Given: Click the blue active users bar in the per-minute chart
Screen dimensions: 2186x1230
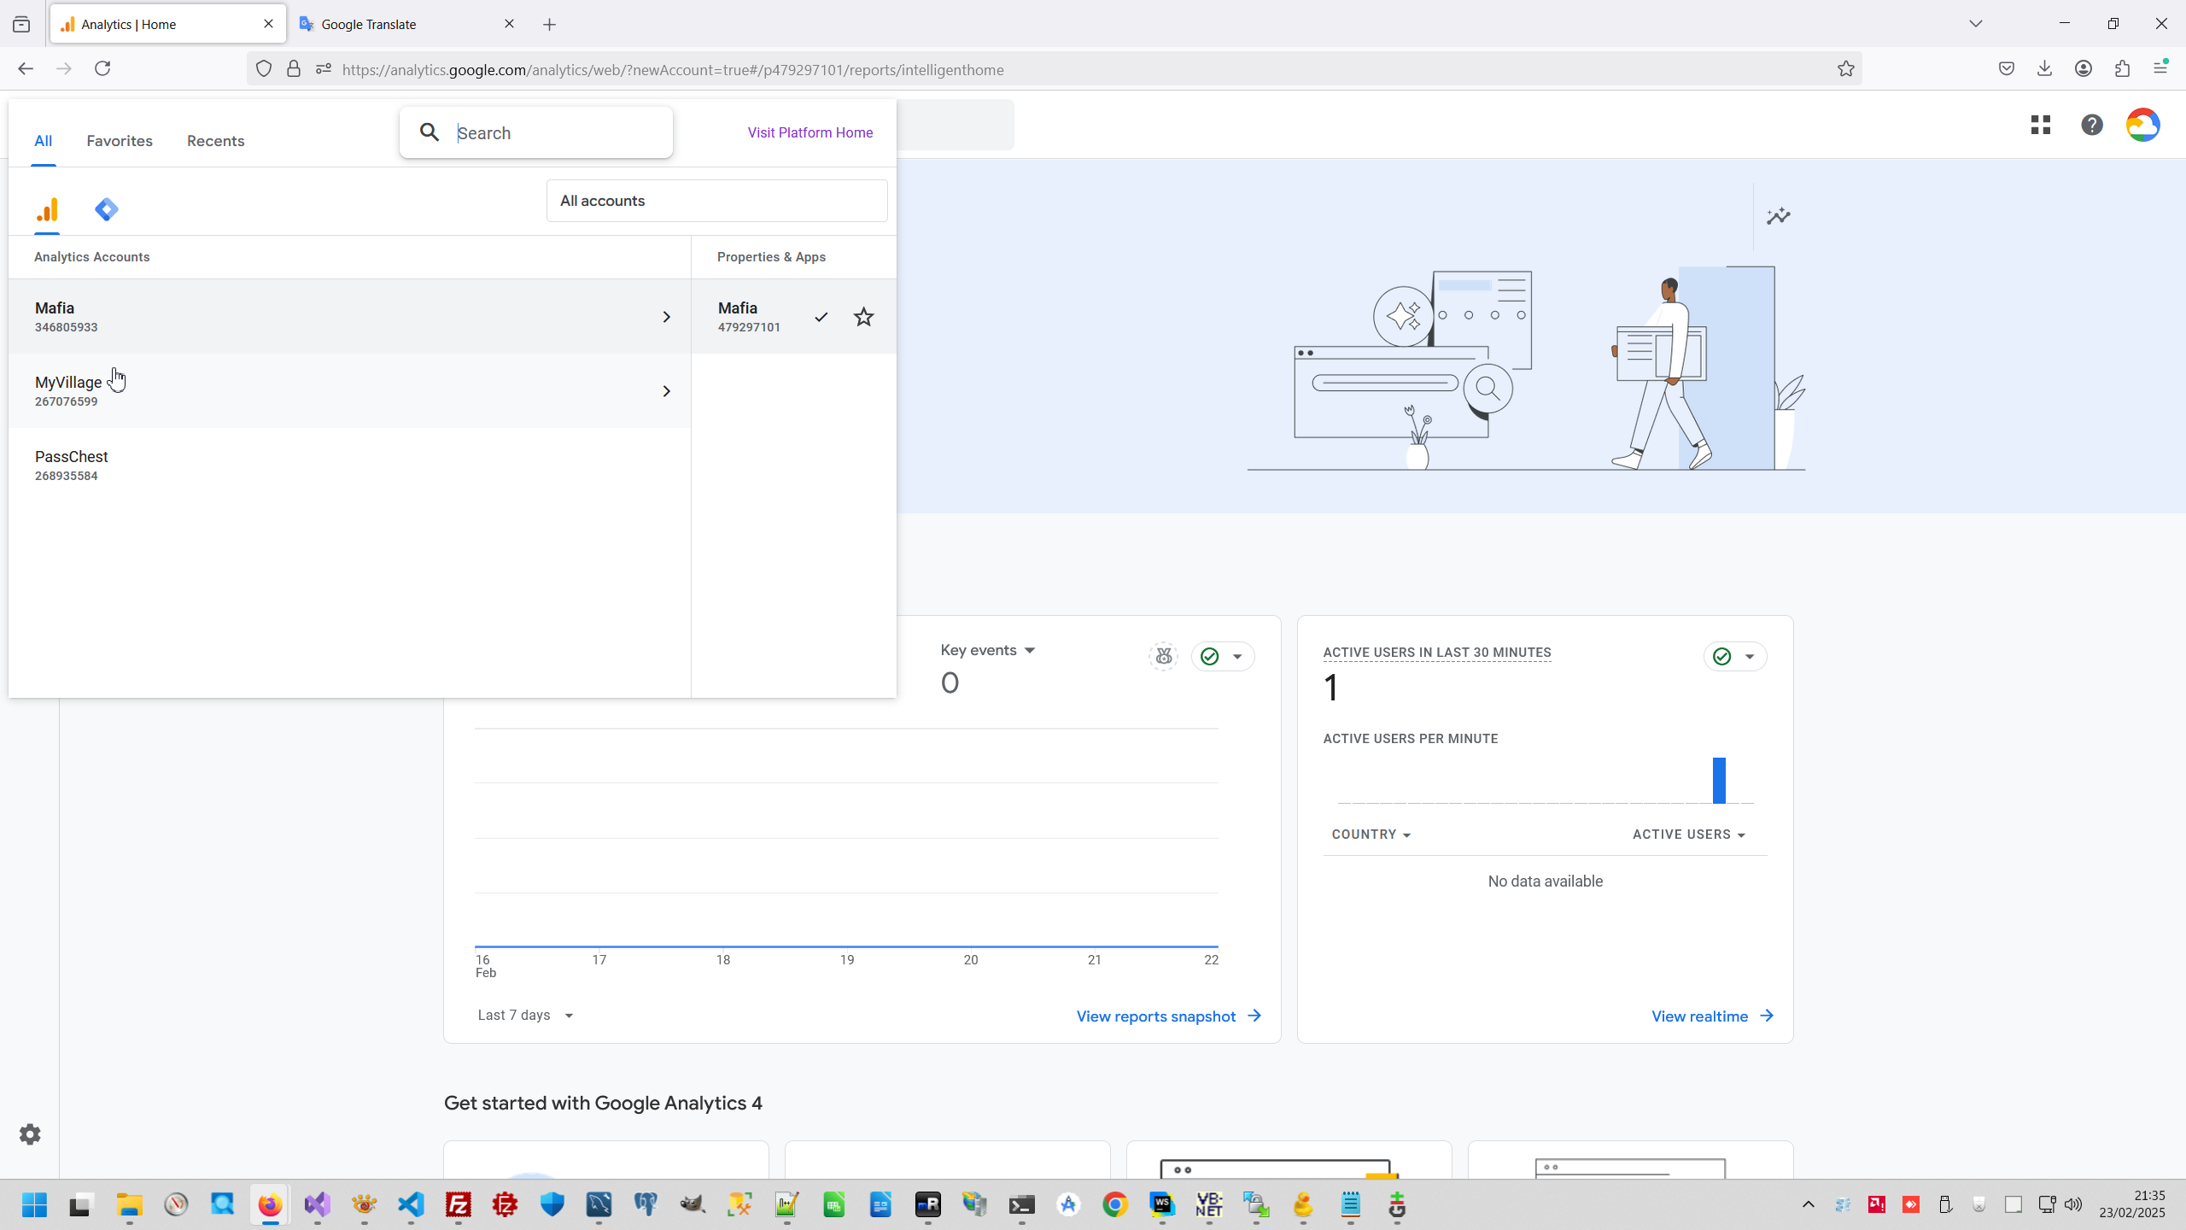Looking at the screenshot, I should (x=1719, y=780).
